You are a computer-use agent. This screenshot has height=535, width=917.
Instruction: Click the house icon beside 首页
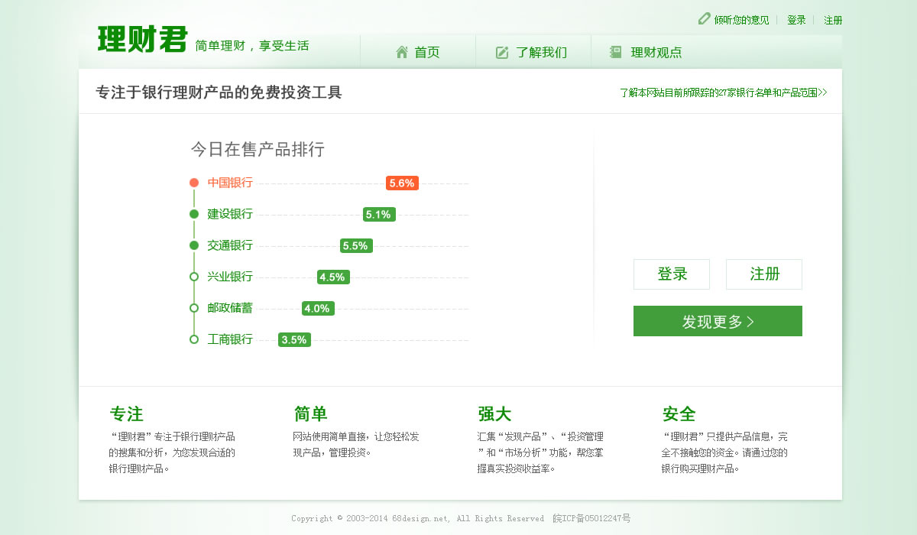coord(402,52)
